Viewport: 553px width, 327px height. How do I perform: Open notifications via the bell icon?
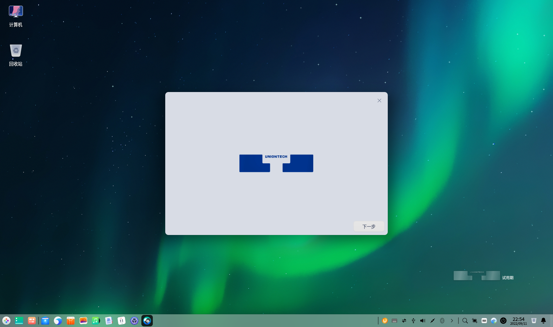coord(543,321)
